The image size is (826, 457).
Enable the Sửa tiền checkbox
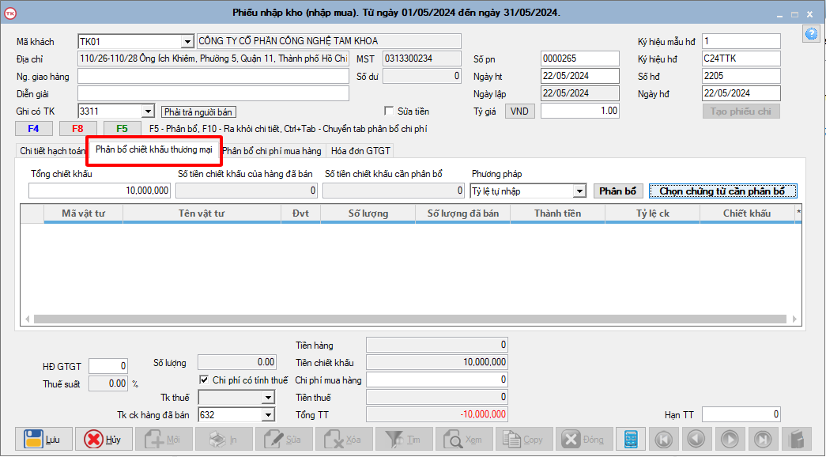[389, 111]
